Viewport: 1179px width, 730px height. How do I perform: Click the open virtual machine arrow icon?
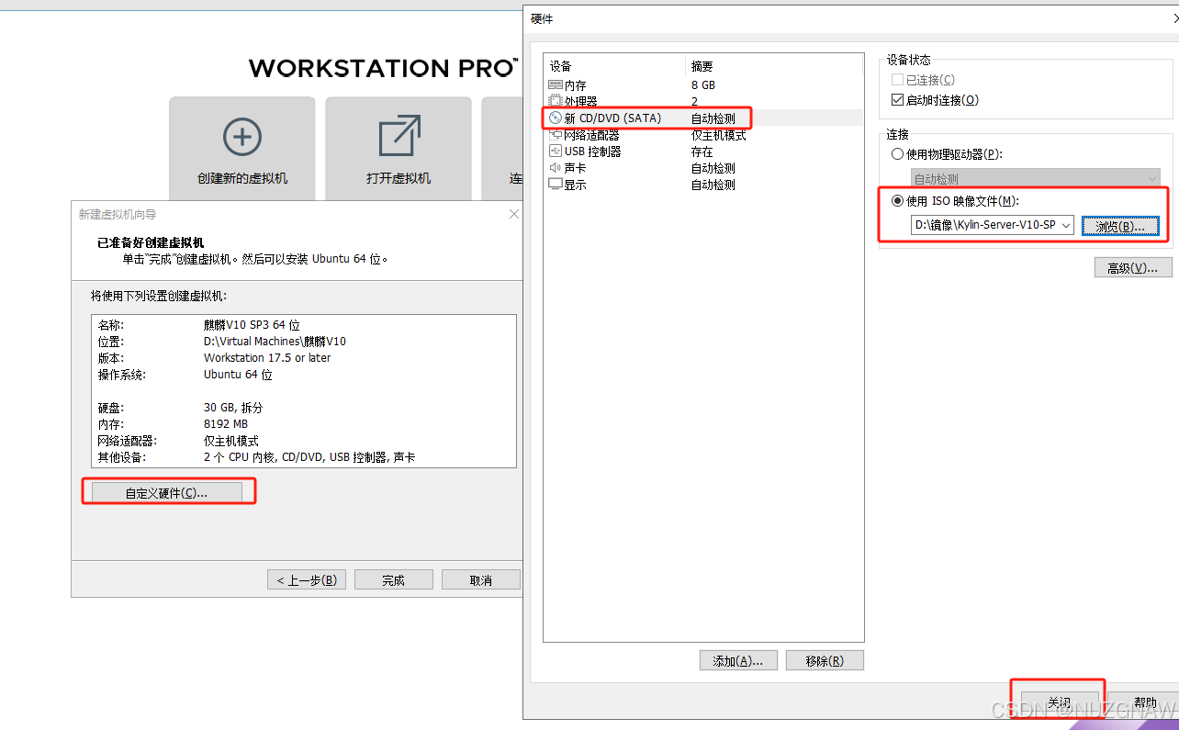tap(399, 136)
